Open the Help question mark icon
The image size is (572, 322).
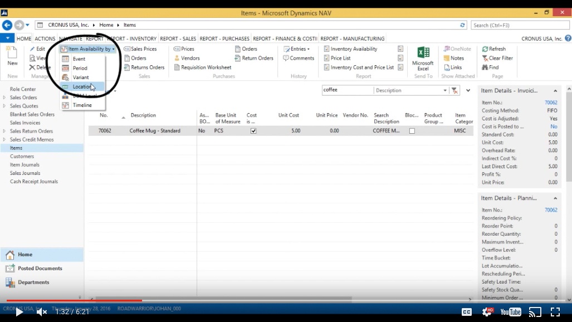point(568,38)
